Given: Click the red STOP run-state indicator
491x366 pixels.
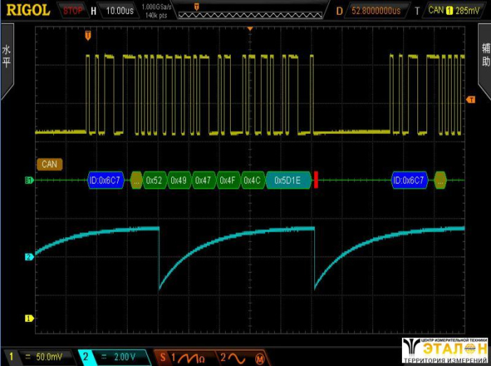Looking at the screenshot, I should [x=72, y=11].
